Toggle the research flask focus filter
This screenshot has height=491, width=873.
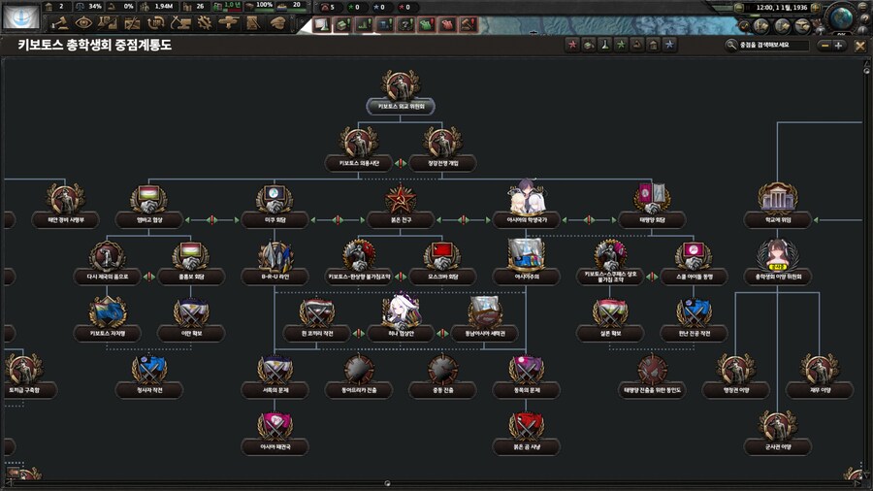point(605,45)
